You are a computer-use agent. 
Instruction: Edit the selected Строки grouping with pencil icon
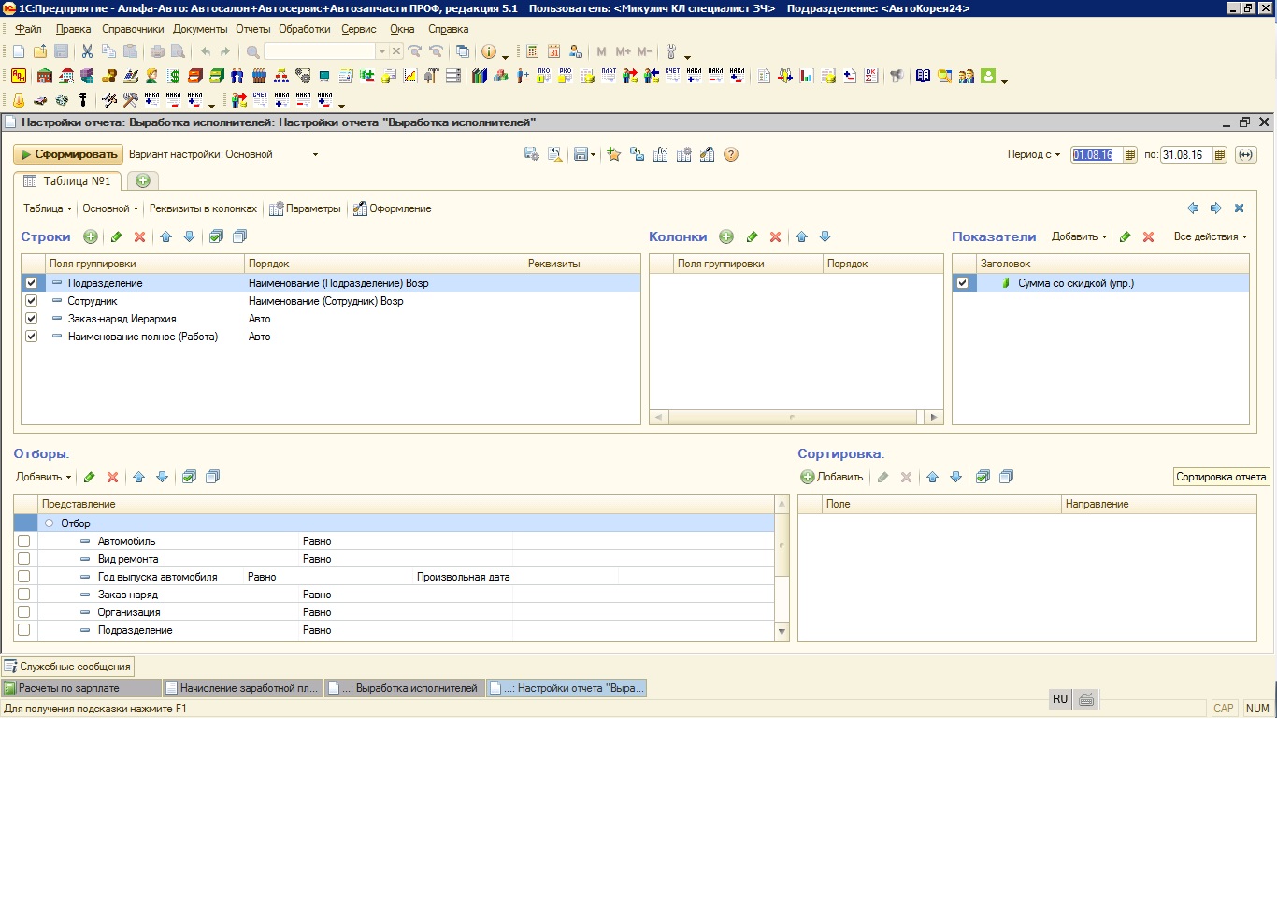[116, 237]
